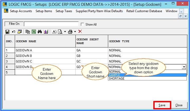Open search with the binoculars icon
This screenshot has height=111, width=190.
click(40, 32)
